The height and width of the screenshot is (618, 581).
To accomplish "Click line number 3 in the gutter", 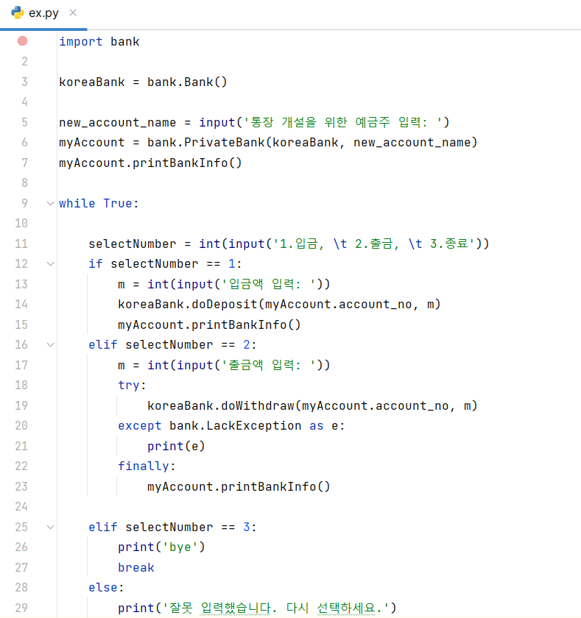I will (x=24, y=82).
